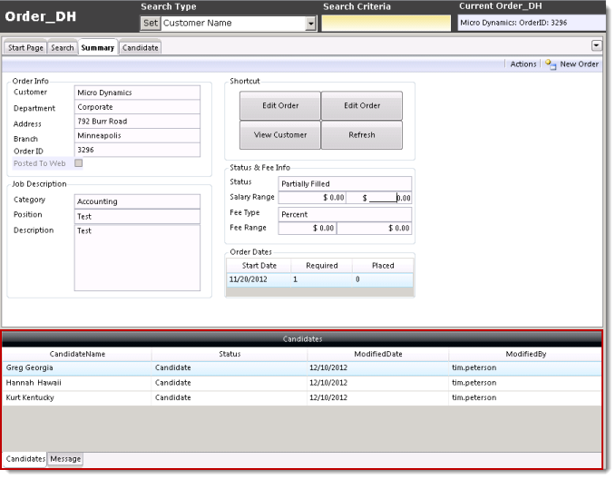The image size is (616, 479).
Task: Click the Status field Partially Filled
Action: pyautogui.click(x=345, y=184)
